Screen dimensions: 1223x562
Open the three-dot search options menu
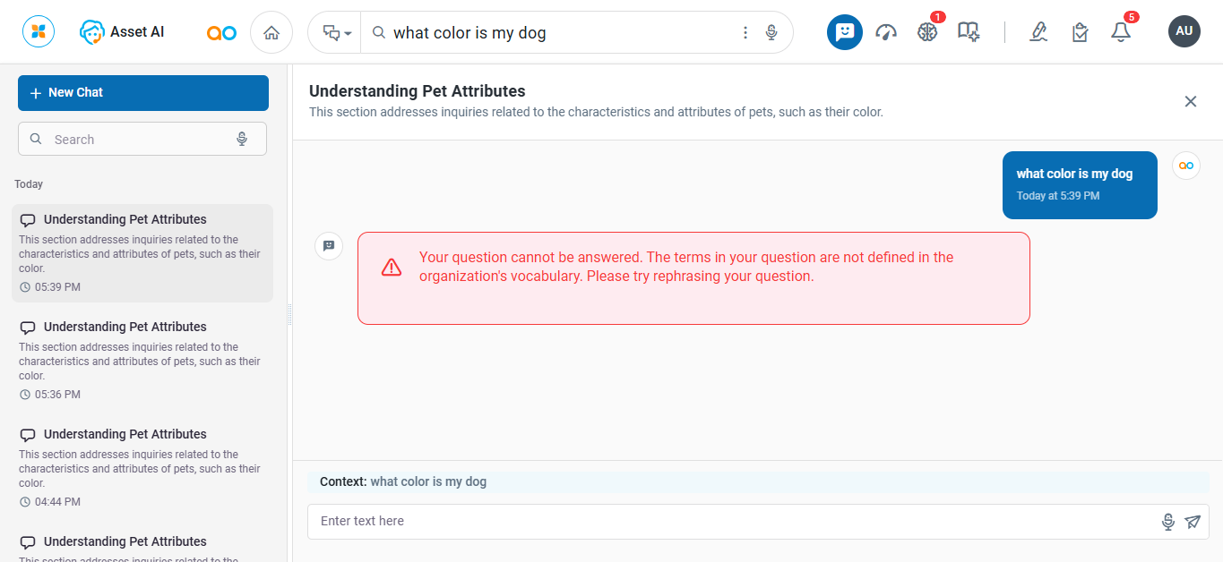[x=745, y=33]
